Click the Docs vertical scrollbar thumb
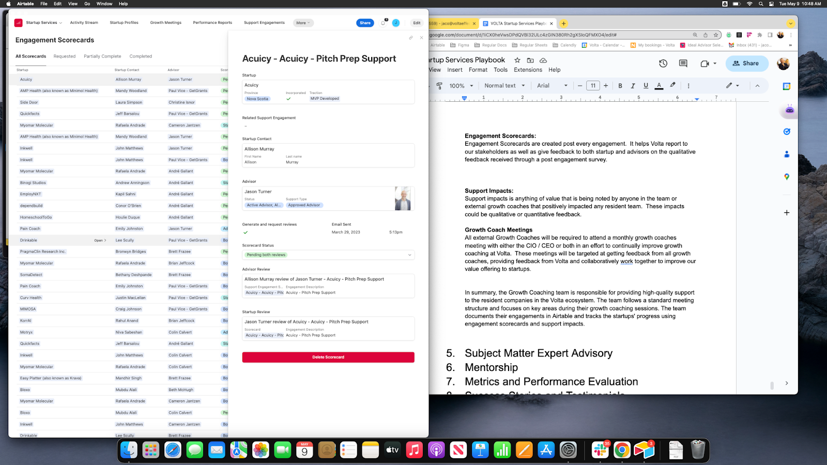Image resolution: width=827 pixels, height=465 pixels. [772, 385]
